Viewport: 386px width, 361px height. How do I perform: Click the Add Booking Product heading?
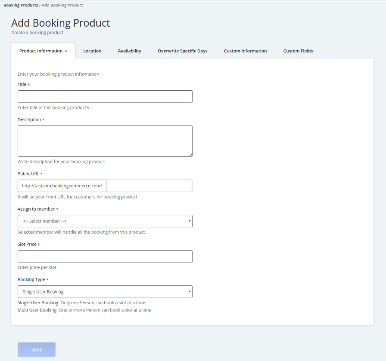tap(61, 23)
